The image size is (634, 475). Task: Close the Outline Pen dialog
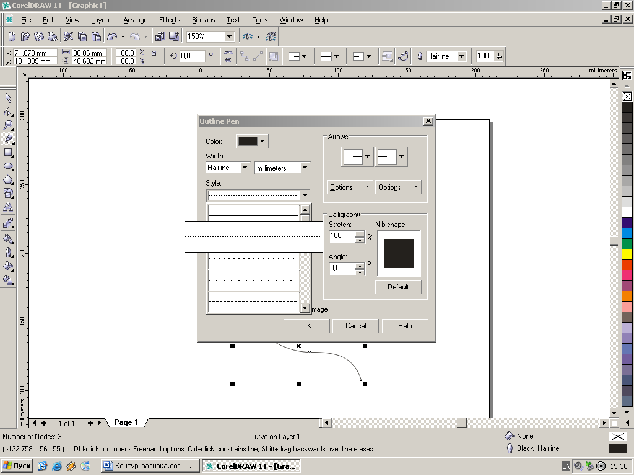428,121
